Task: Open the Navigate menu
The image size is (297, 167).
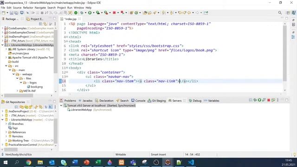Action: click(40, 7)
